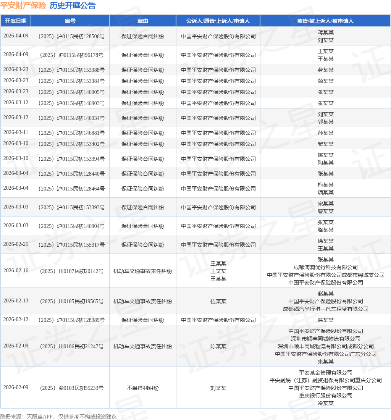Click the 平安财产保险 title text

[x=23, y=5]
